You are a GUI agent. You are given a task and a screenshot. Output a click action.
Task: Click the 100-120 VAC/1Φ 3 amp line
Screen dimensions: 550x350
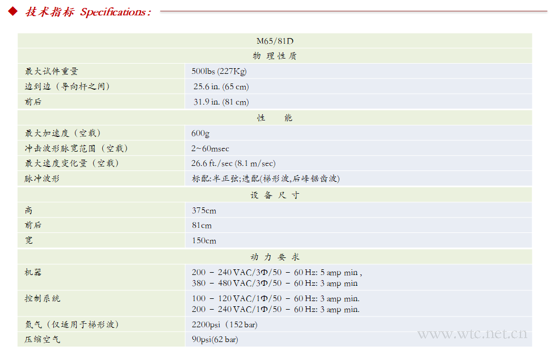[276, 298]
